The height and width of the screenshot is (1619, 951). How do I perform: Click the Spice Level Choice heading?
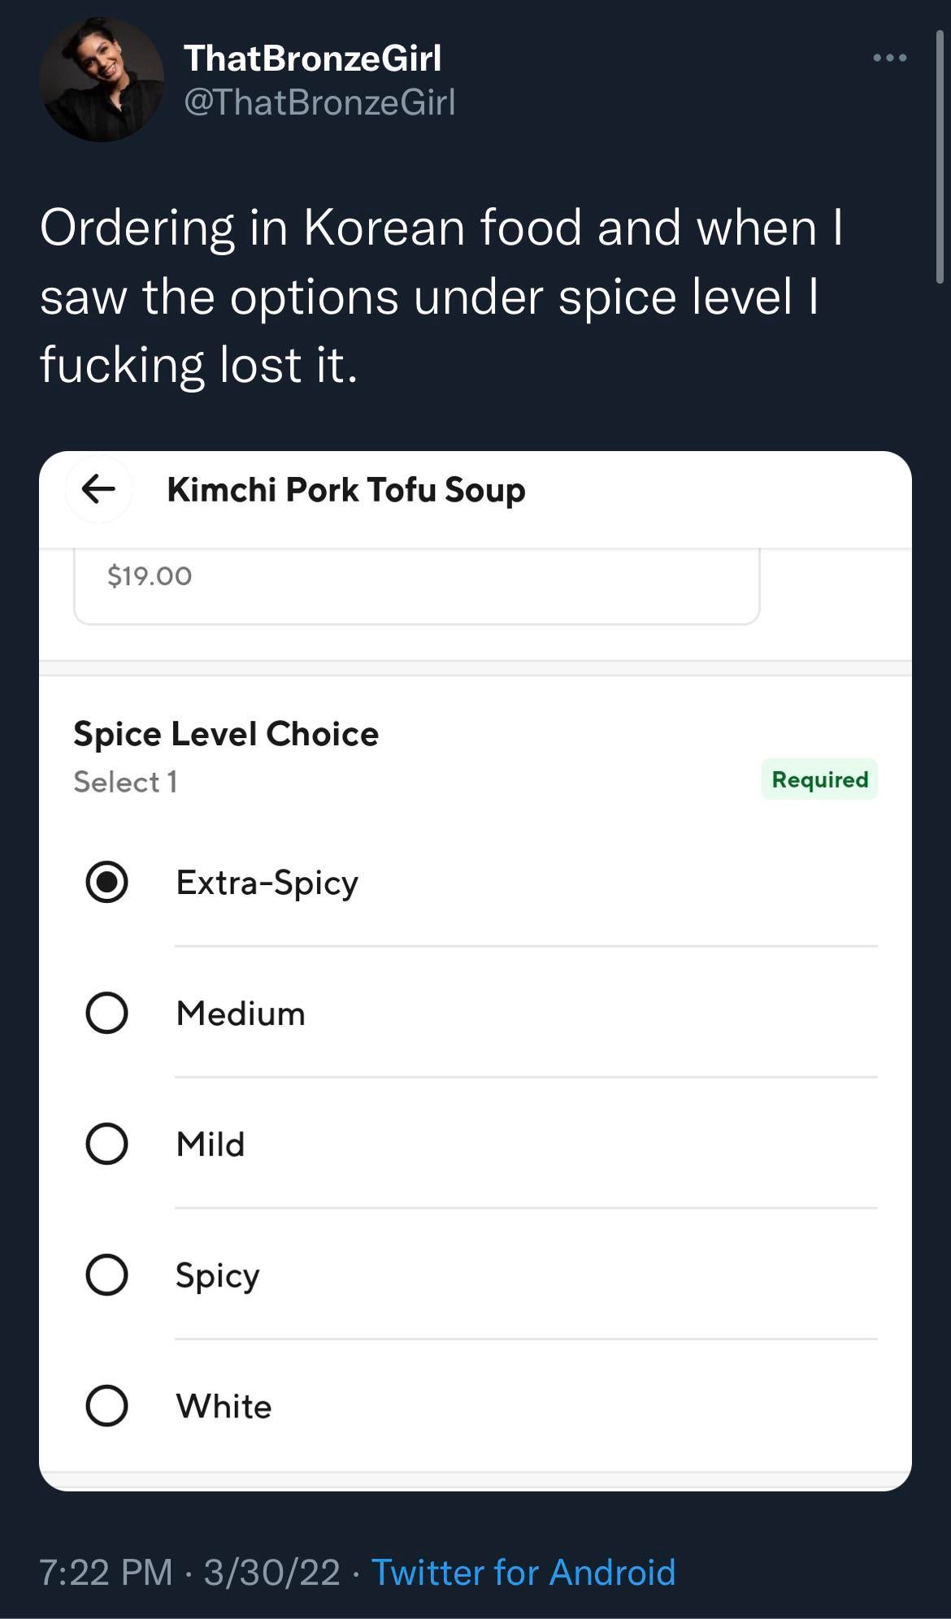click(x=226, y=734)
